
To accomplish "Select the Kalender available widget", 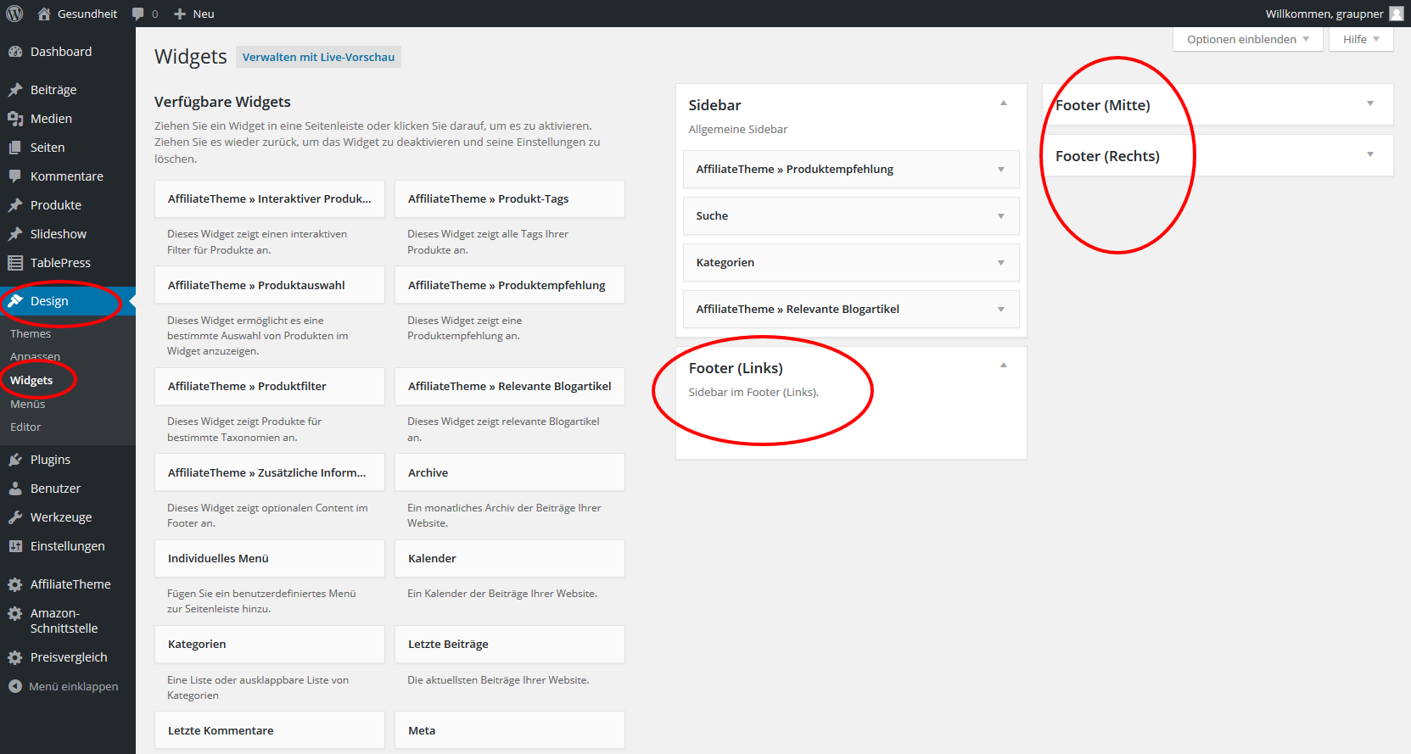I will 509,558.
